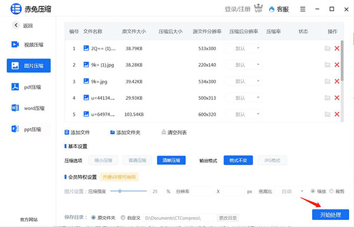This screenshot has height=227, width=354.
Task: Expand resolution dropdown for 9k=.jpg
Action: (x=244, y=81)
